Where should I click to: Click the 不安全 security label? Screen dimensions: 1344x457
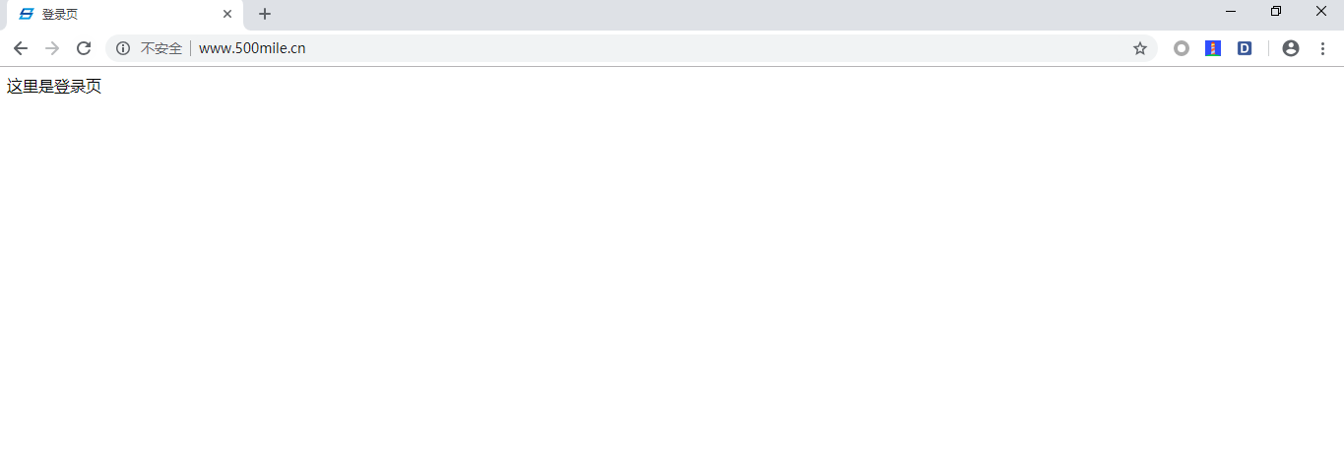(x=161, y=48)
